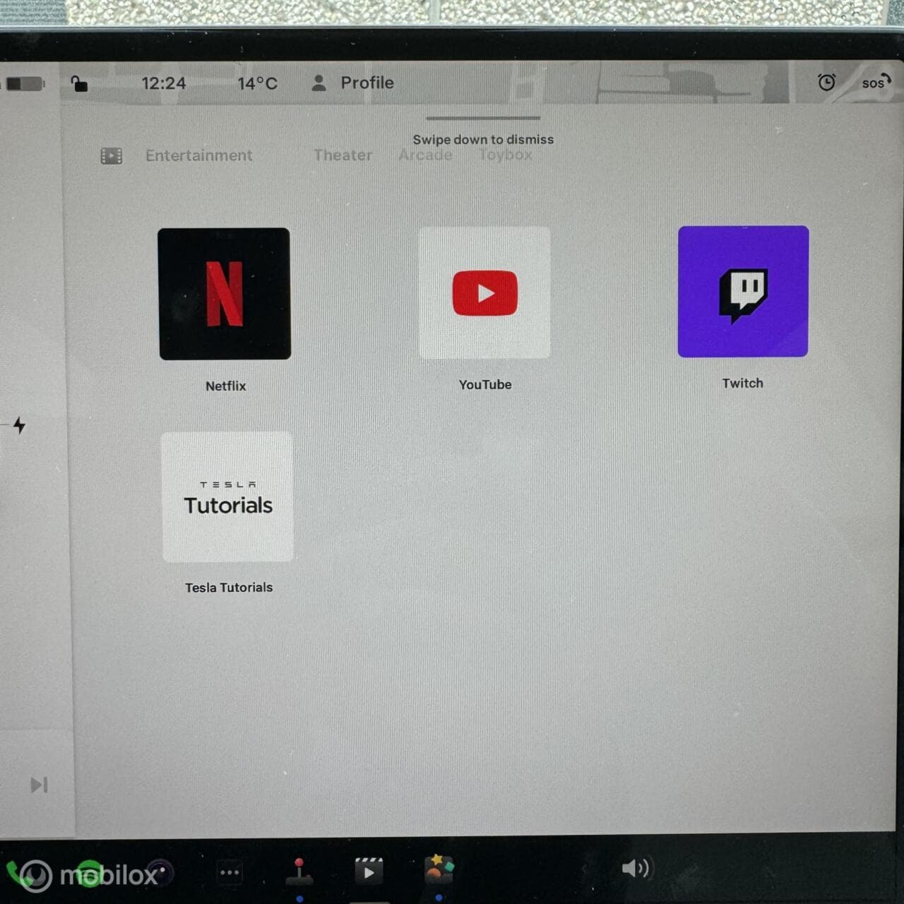Open the Arcade joystick icon in dock
The height and width of the screenshot is (904, 904).
point(299,872)
